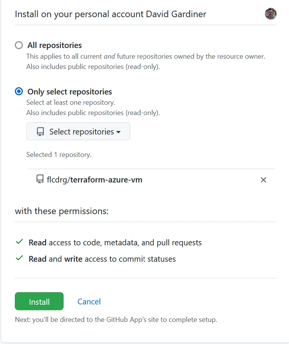Image resolution: width=289 pixels, height=344 pixels.
Task: Choose the Only select repositories radio option
Action: tap(19, 92)
